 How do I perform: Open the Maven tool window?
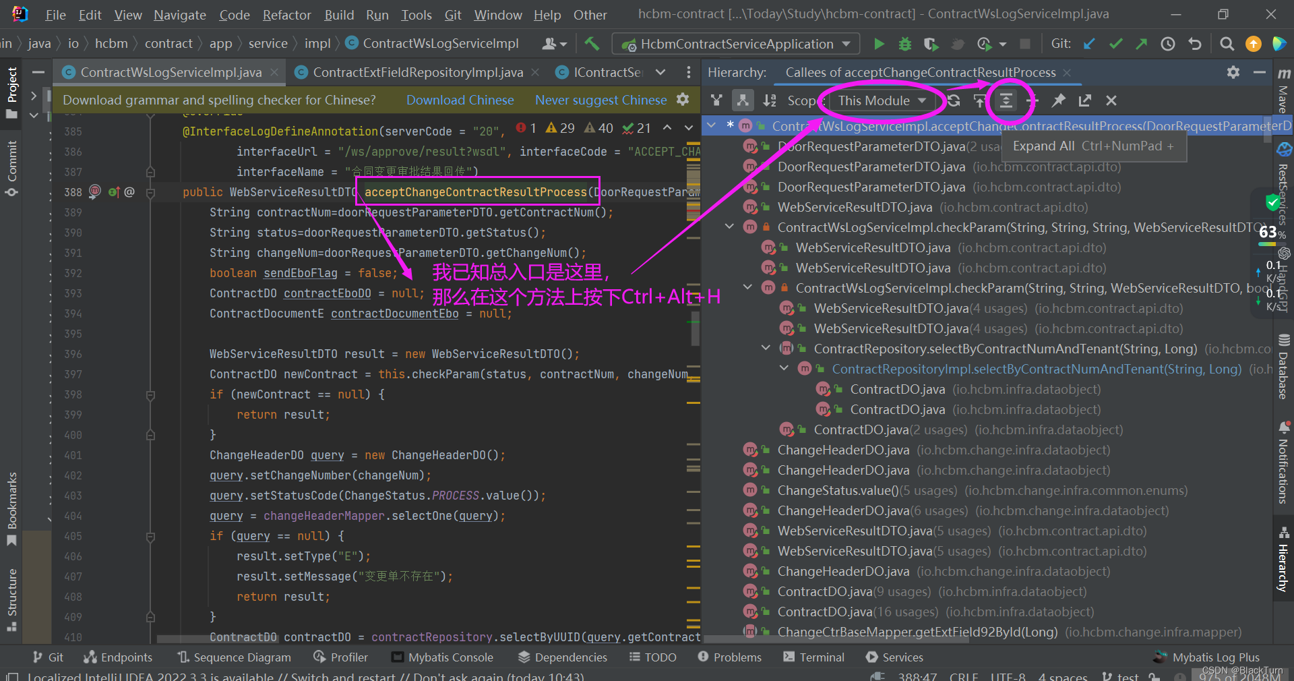point(1283,91)
